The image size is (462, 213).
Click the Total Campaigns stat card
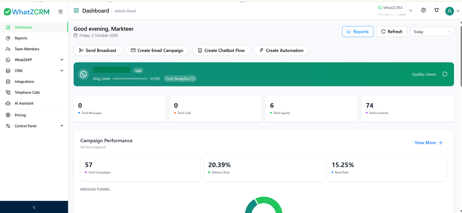tap(140, 168)
